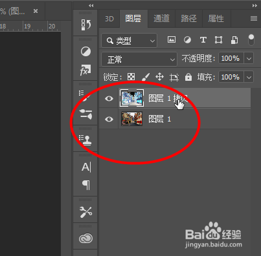Image resolution: width=261 pixels, height=256 pixels.
Task: Click the 不透明度 label
Action: [x=198, y=58]
